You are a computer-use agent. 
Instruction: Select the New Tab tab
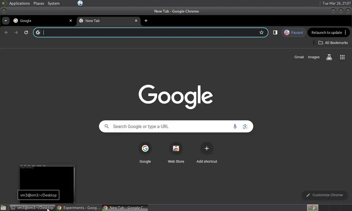(109, 21)
